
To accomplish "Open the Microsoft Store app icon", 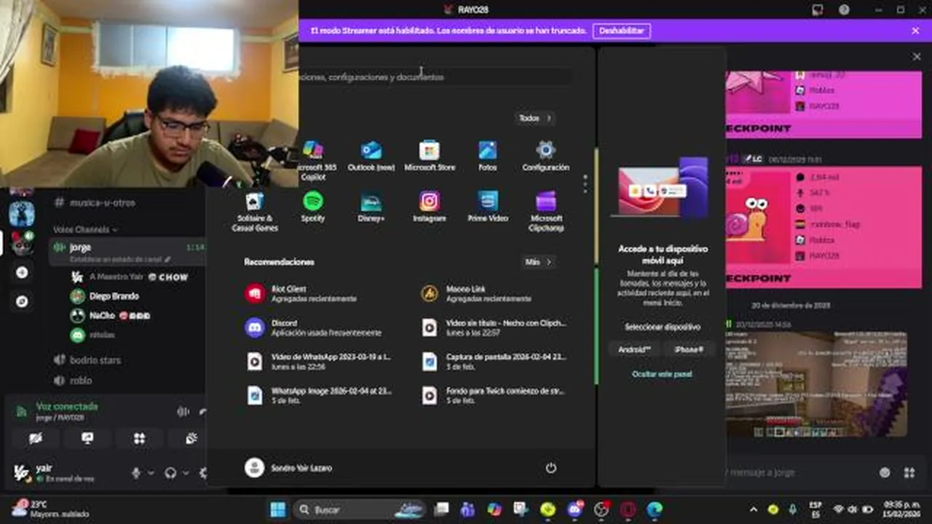I will click(430, 156).
